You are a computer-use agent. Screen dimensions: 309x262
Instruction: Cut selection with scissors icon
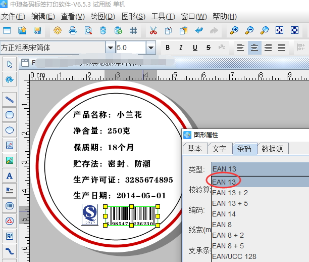(x=153, y=31)
